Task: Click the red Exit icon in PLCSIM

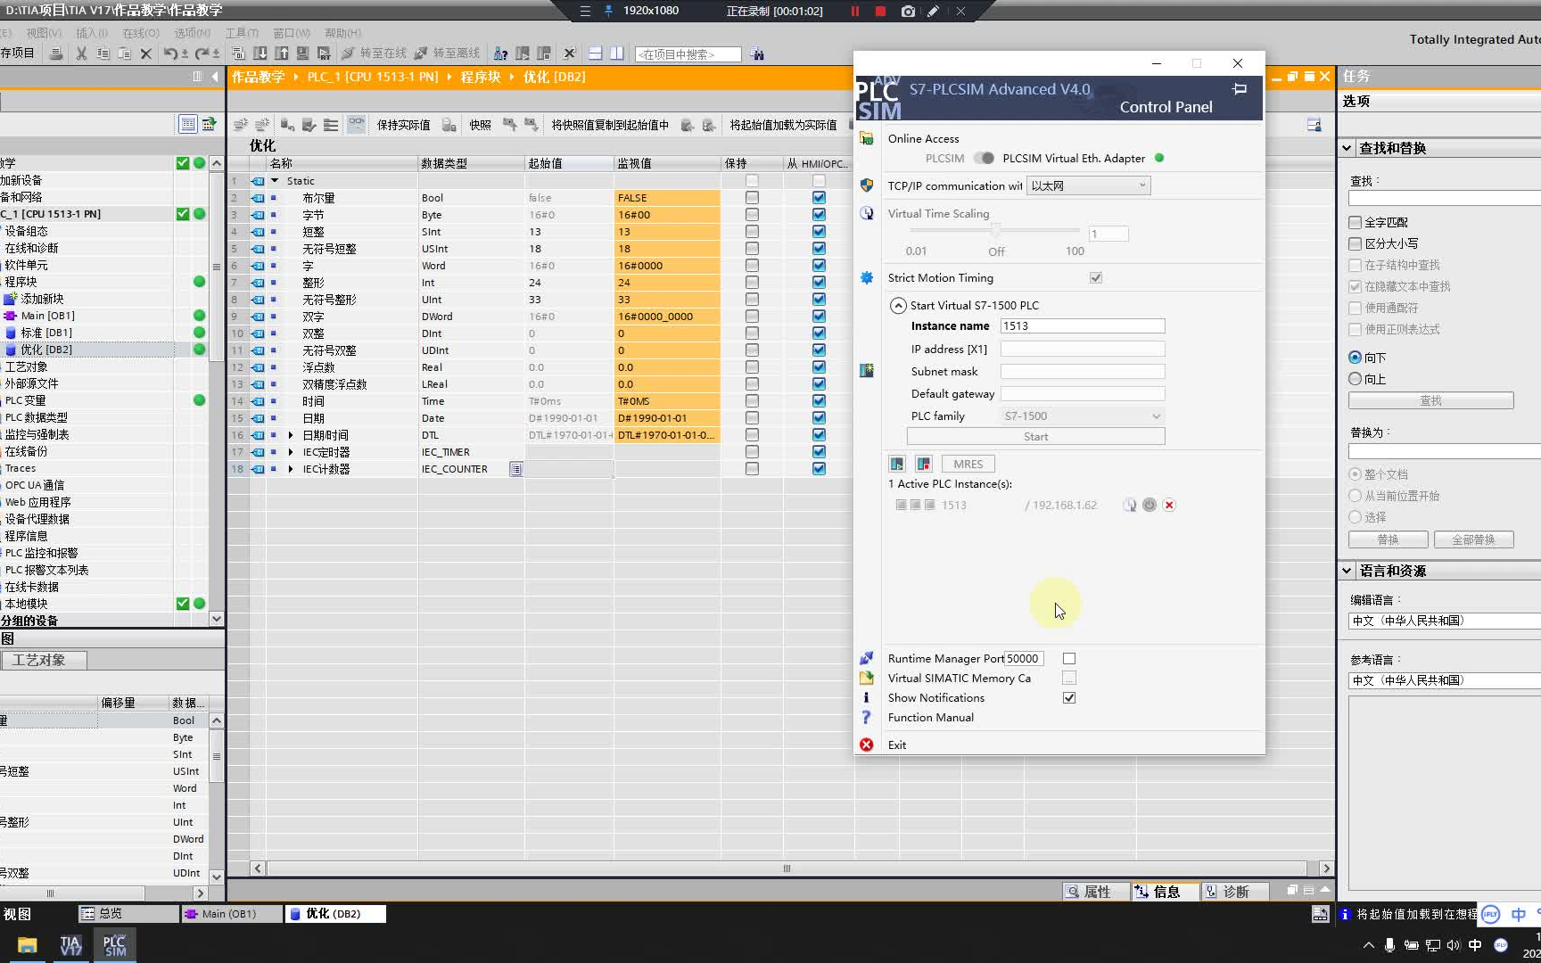Action: 866,745
